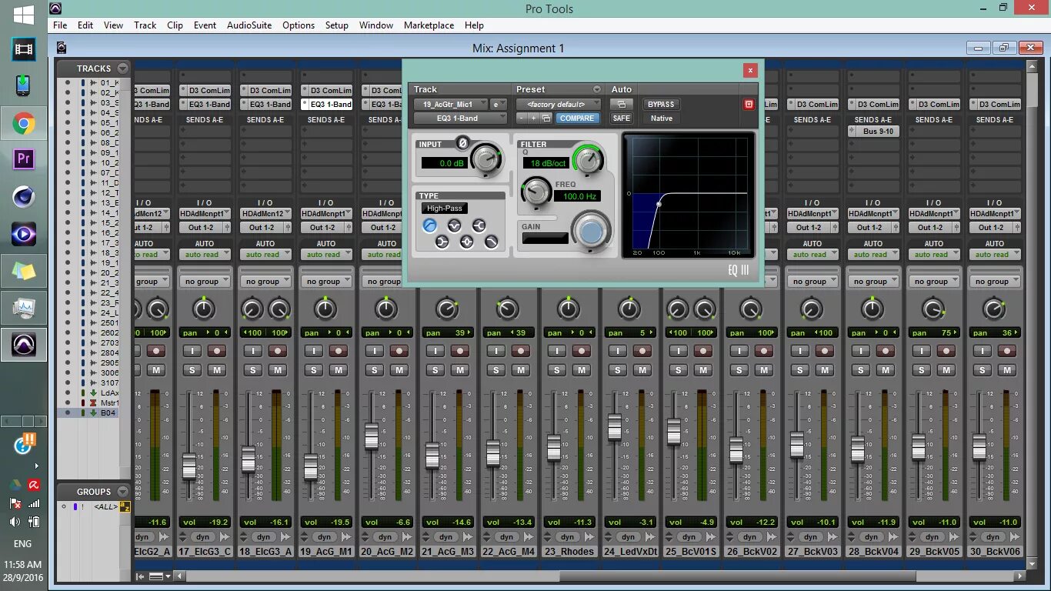Open the AudioSuite menu
The height and width of the screenshot is (591, 1051).
(249, 25)
